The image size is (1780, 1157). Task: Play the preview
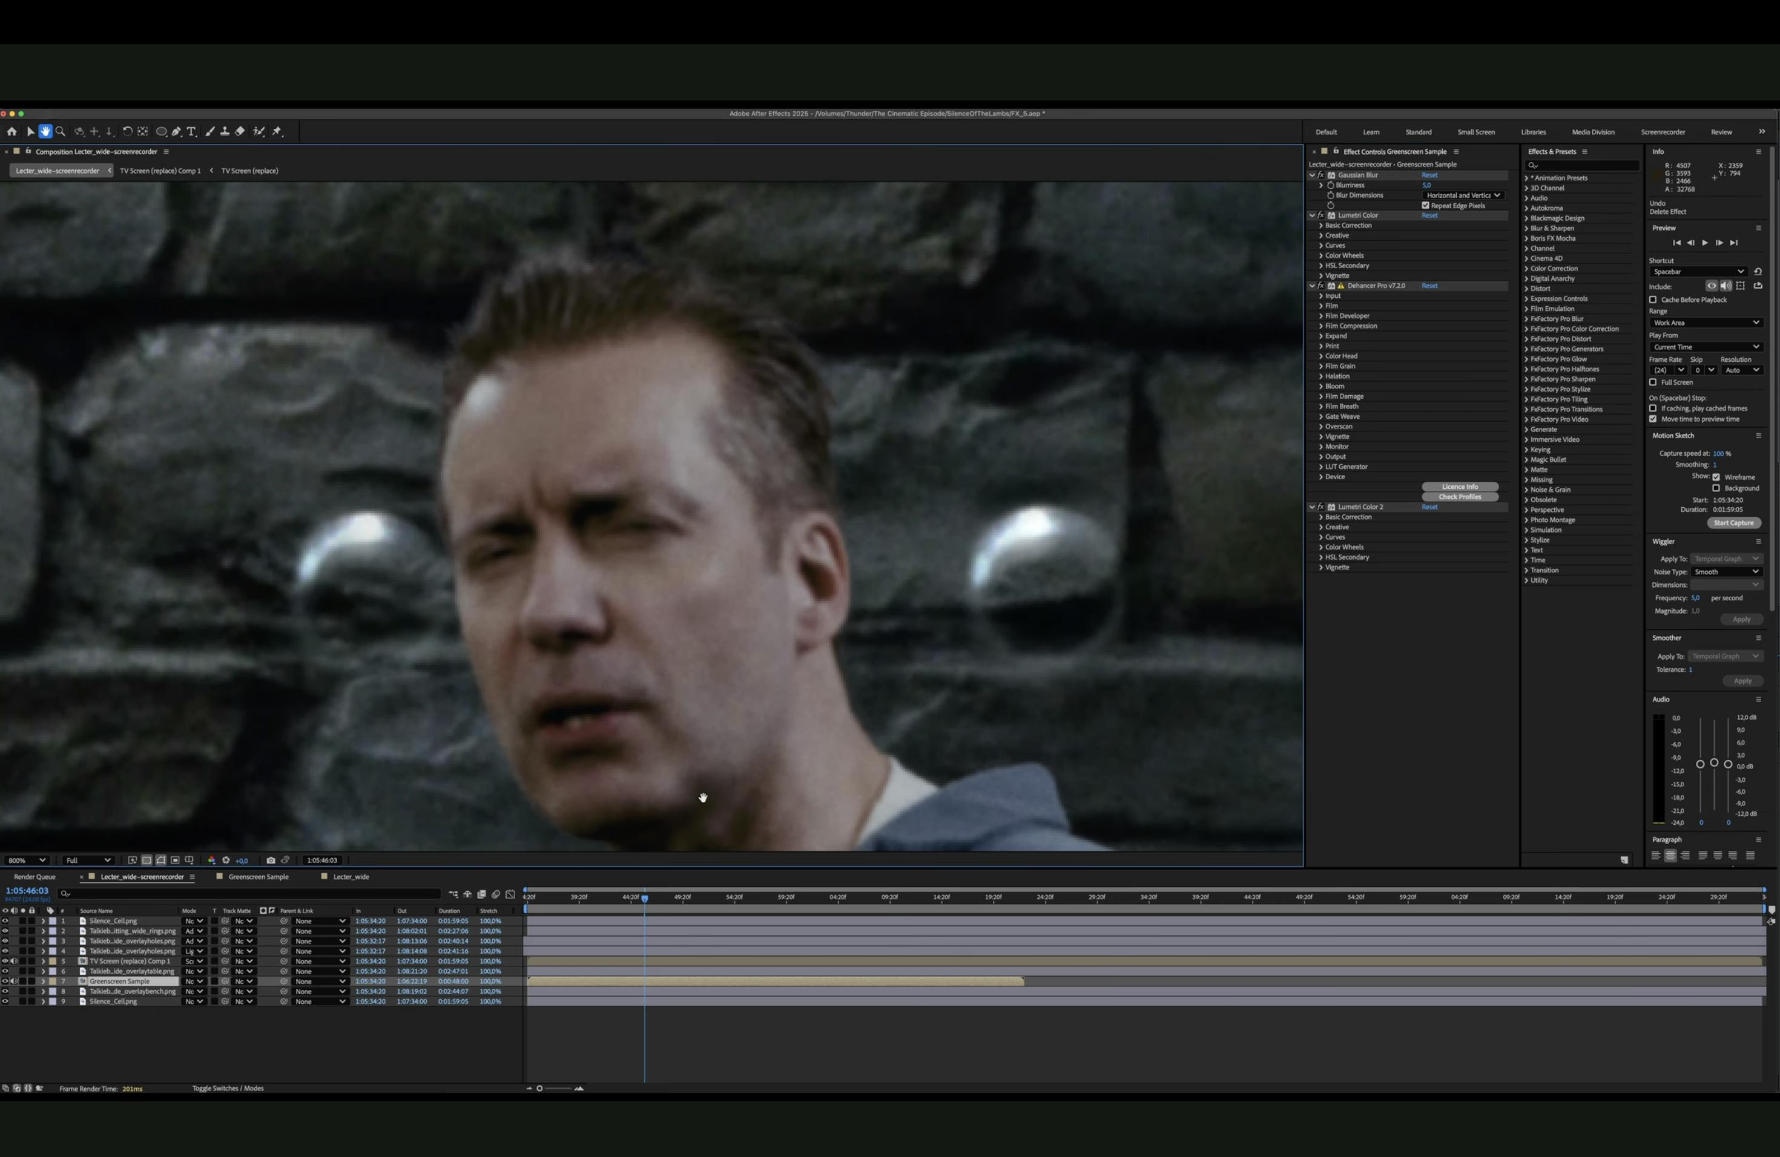1704,243
